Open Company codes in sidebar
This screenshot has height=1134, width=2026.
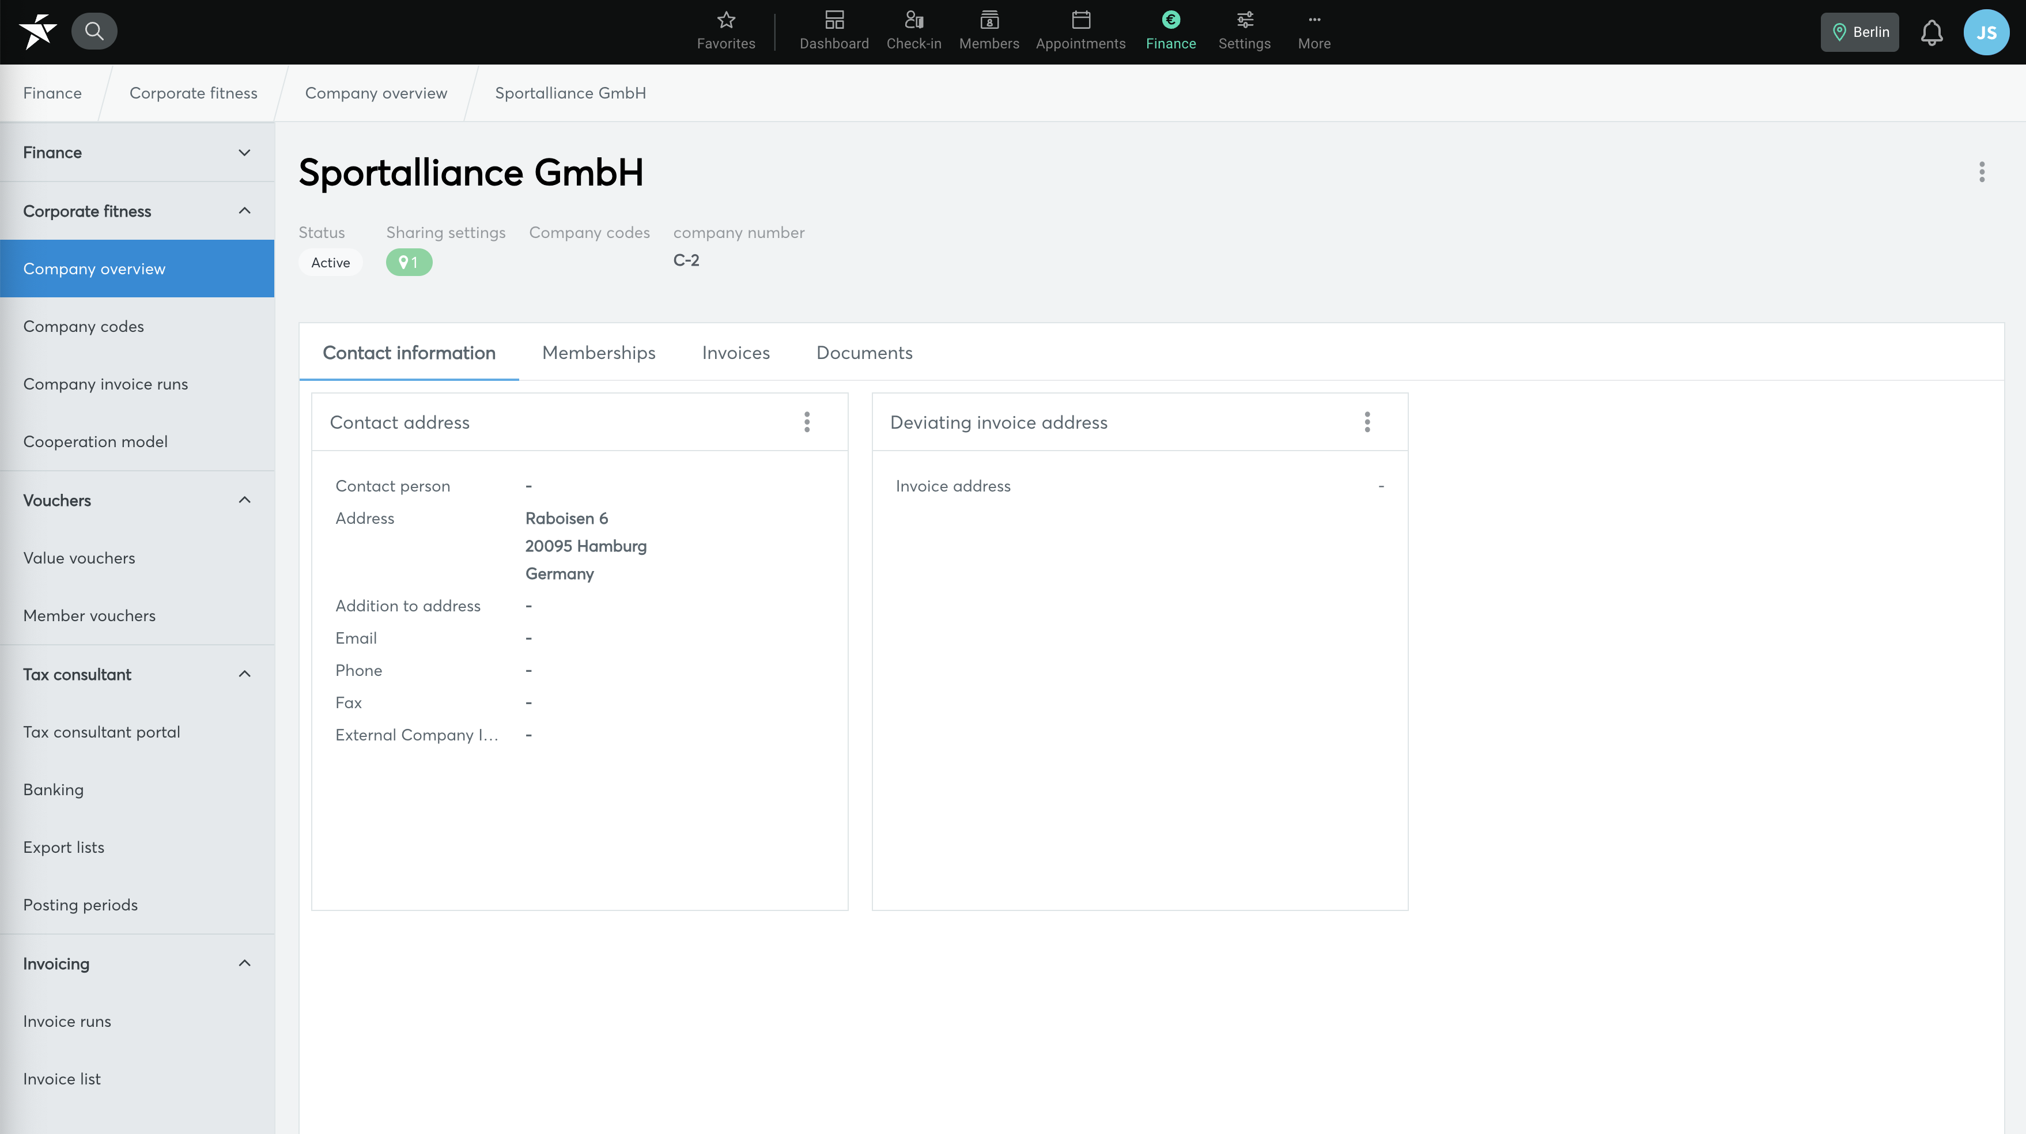click(138, 326)
